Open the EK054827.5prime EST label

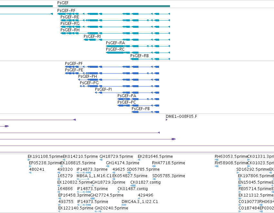click(130, 176)
